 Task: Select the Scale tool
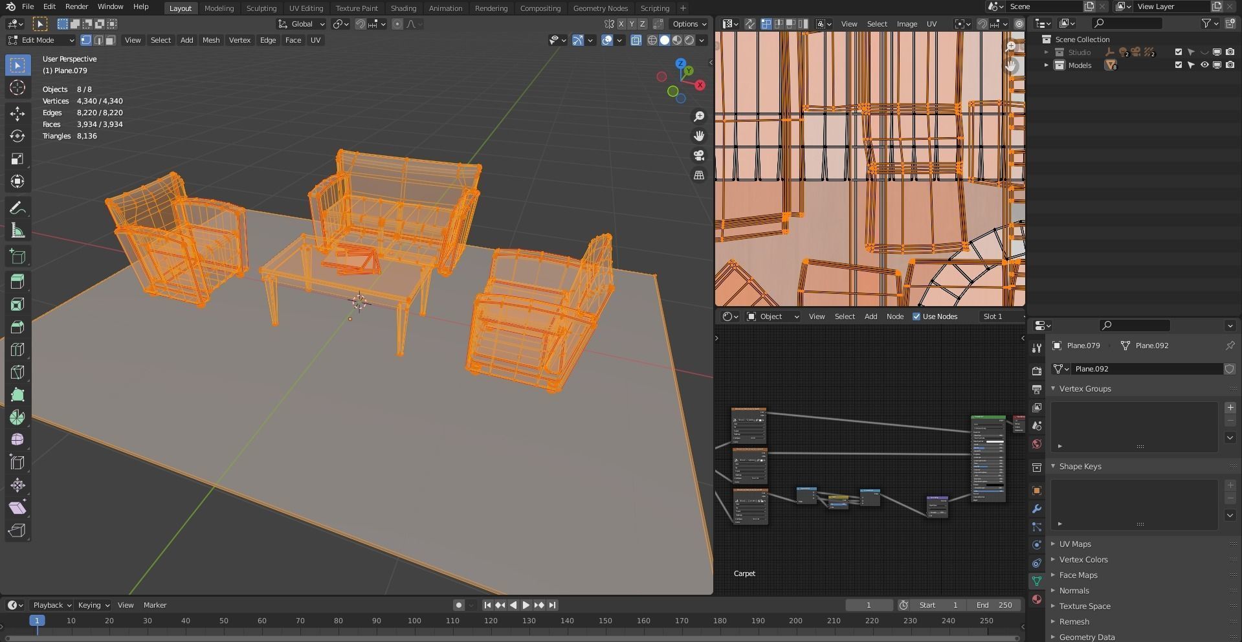[x=17, y=159]
